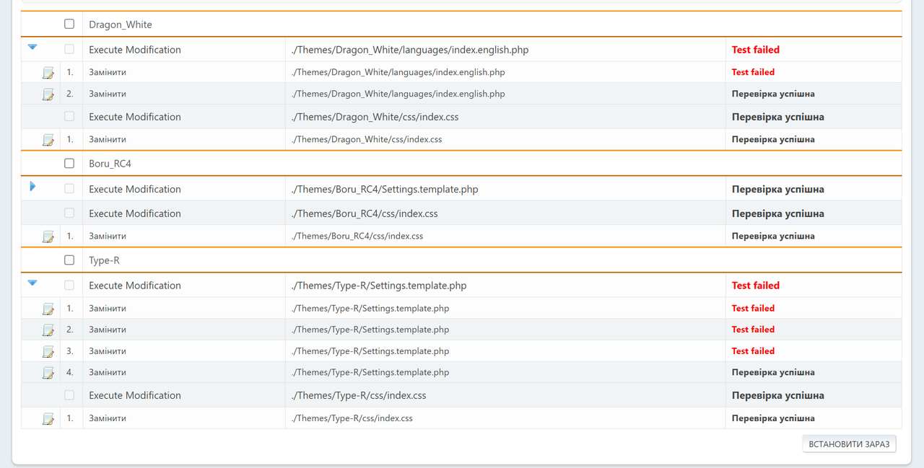The width and height of the screenshot is (924, 468).
Task: Open edit icon of step 1 for Type-R Settings.template.php
Action: (48, 309)
